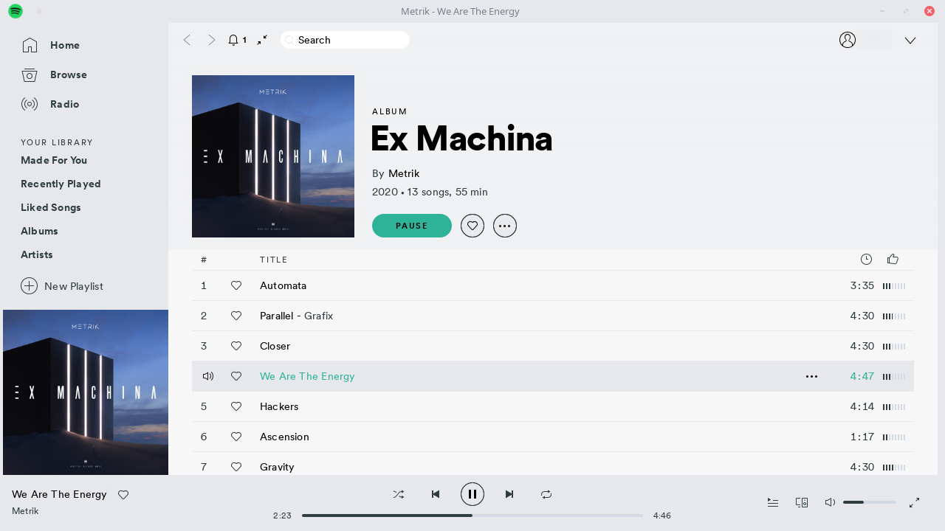Like the now-playing song in bottom bar
This screenshot has height=531, width=945.
123,495
